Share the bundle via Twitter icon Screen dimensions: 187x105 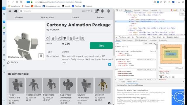[x=110, y=64]
